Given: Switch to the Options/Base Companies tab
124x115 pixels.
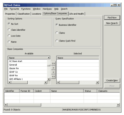Looking at the screenshot, I should pos(55,14).
